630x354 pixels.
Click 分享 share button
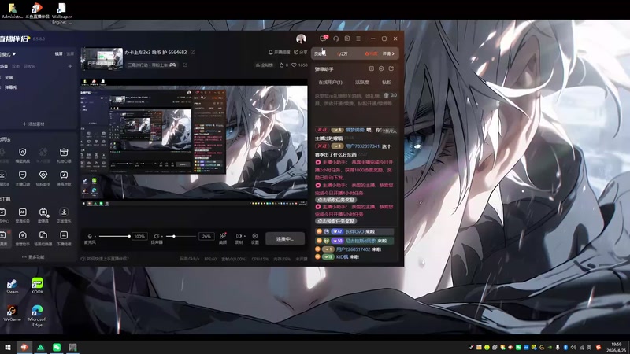coord(301,52)
